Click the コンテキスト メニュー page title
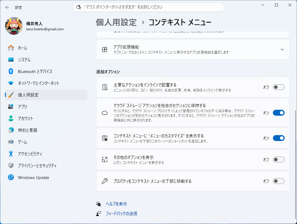Viewport: 297px width, 224px height. (x=180, y=22)
